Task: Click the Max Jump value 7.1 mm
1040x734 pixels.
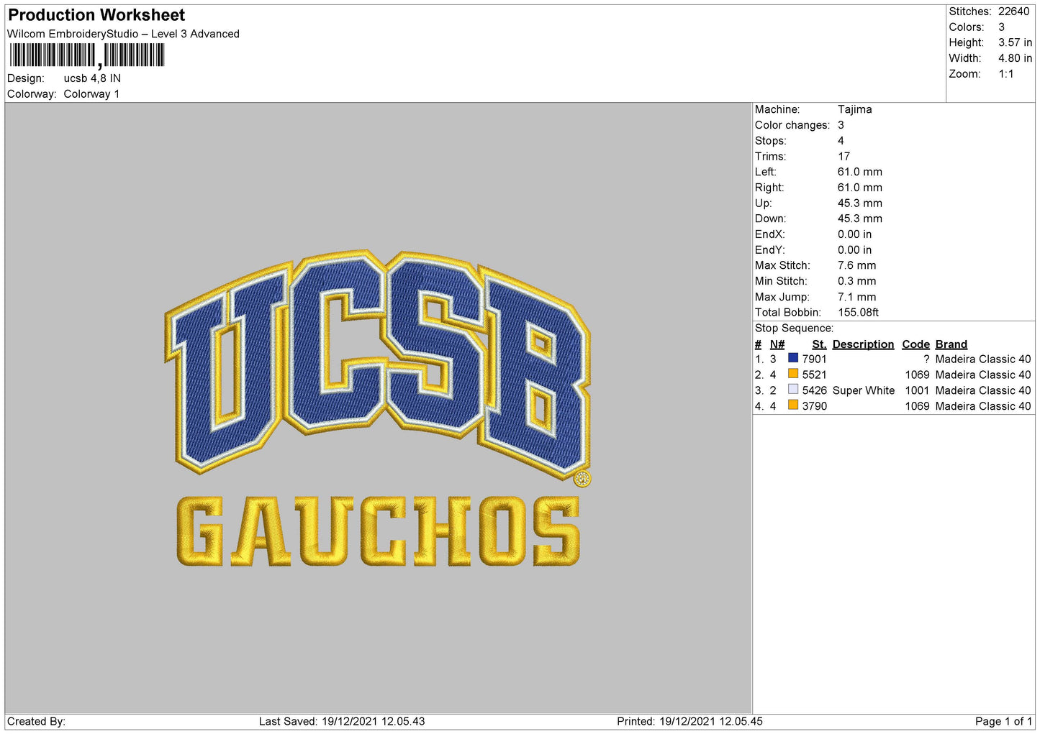Action: [x=856, y=297]
